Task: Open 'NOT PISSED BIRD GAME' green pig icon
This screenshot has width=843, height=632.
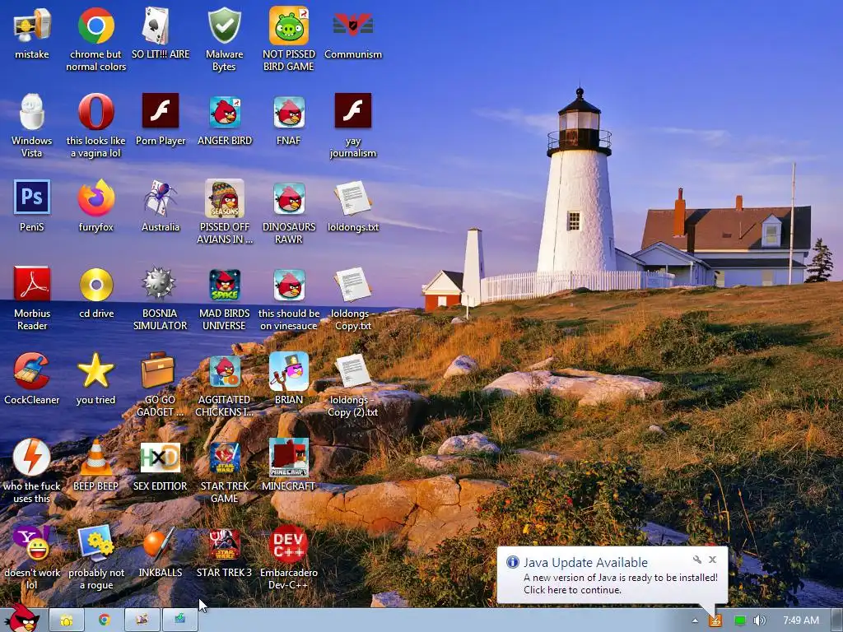Action: click(x=289, y=26)
